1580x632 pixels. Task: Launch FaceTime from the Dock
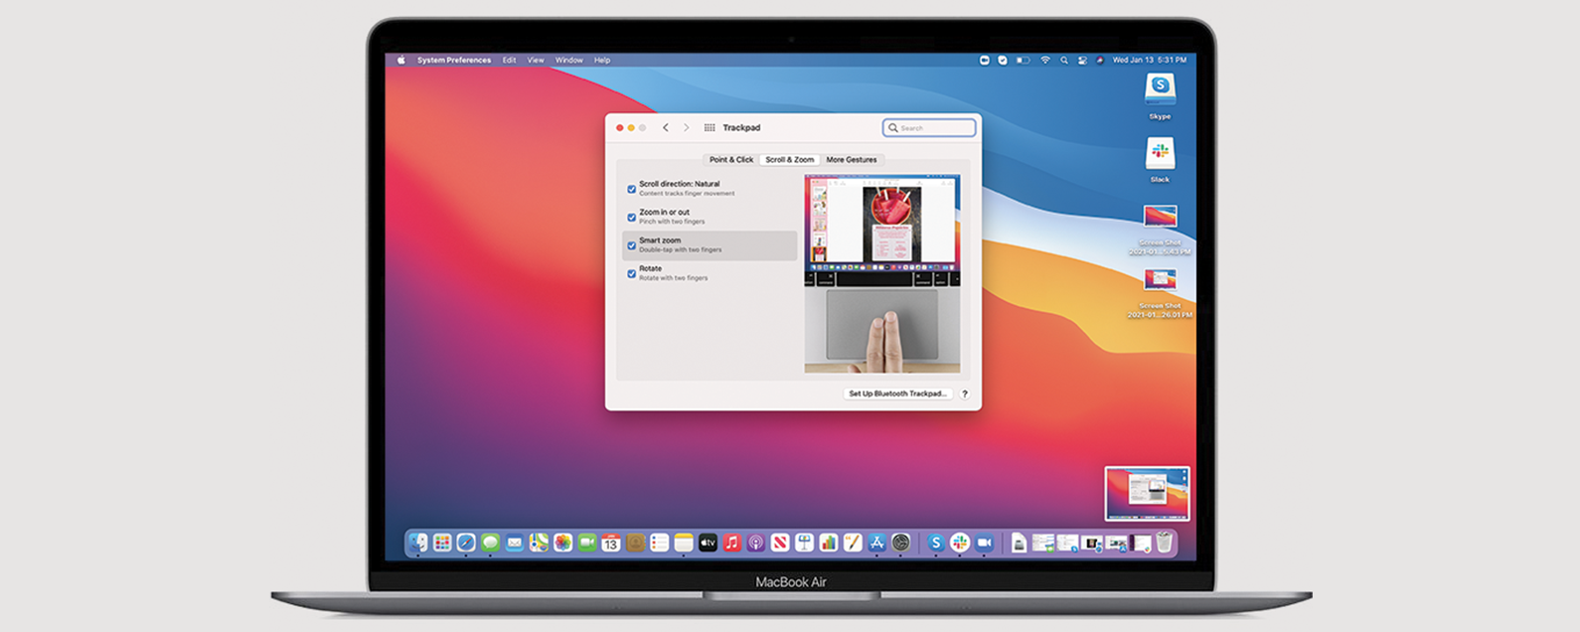[587, 543]
